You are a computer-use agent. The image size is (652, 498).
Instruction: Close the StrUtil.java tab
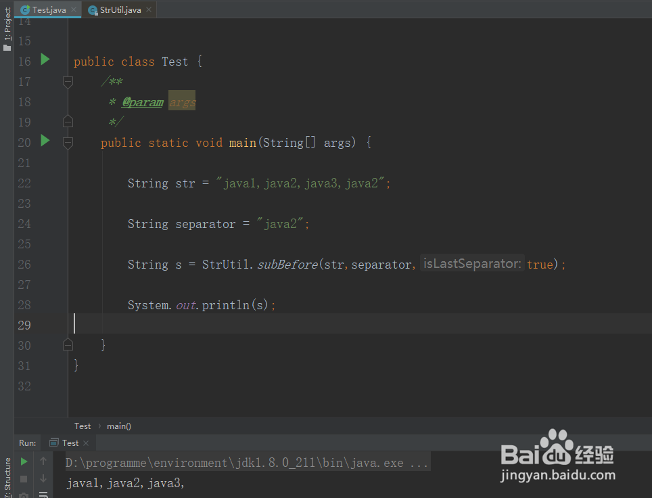coord(149,9)
